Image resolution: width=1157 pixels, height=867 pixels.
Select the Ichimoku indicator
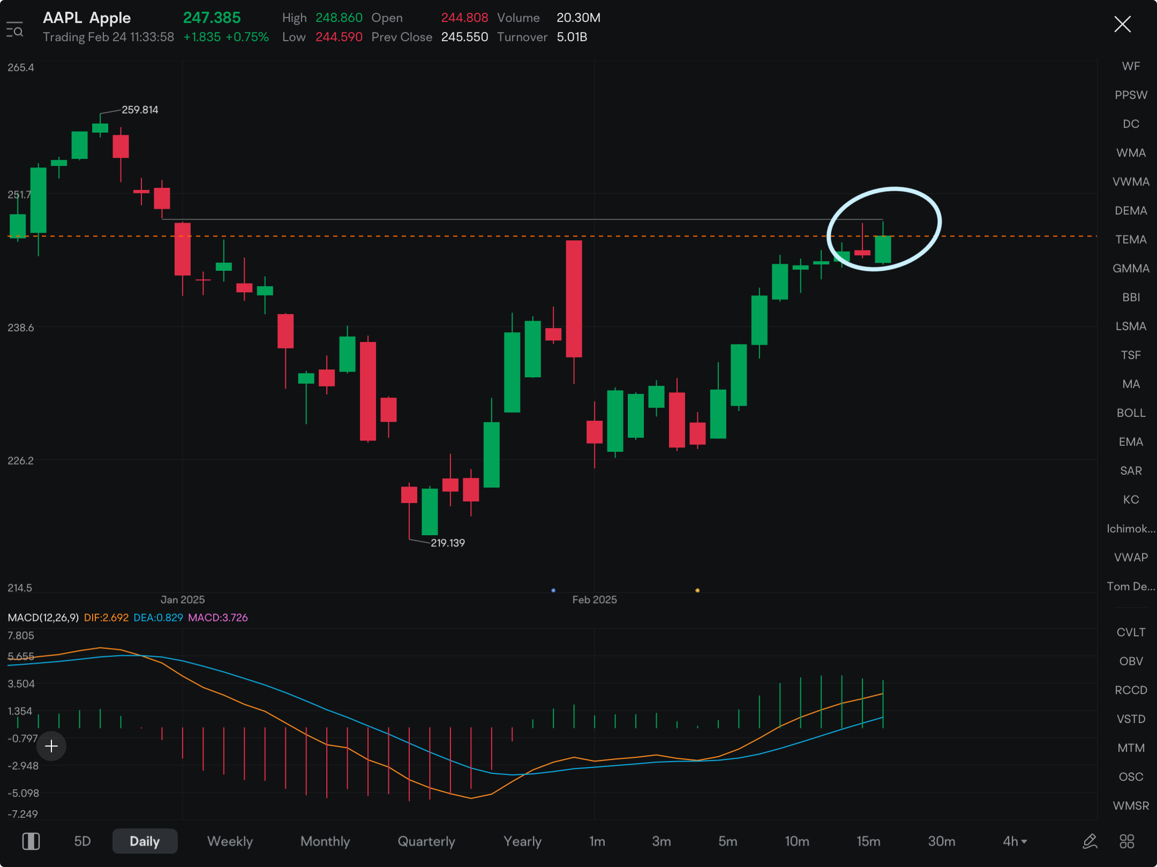(x=1131, y=529)
